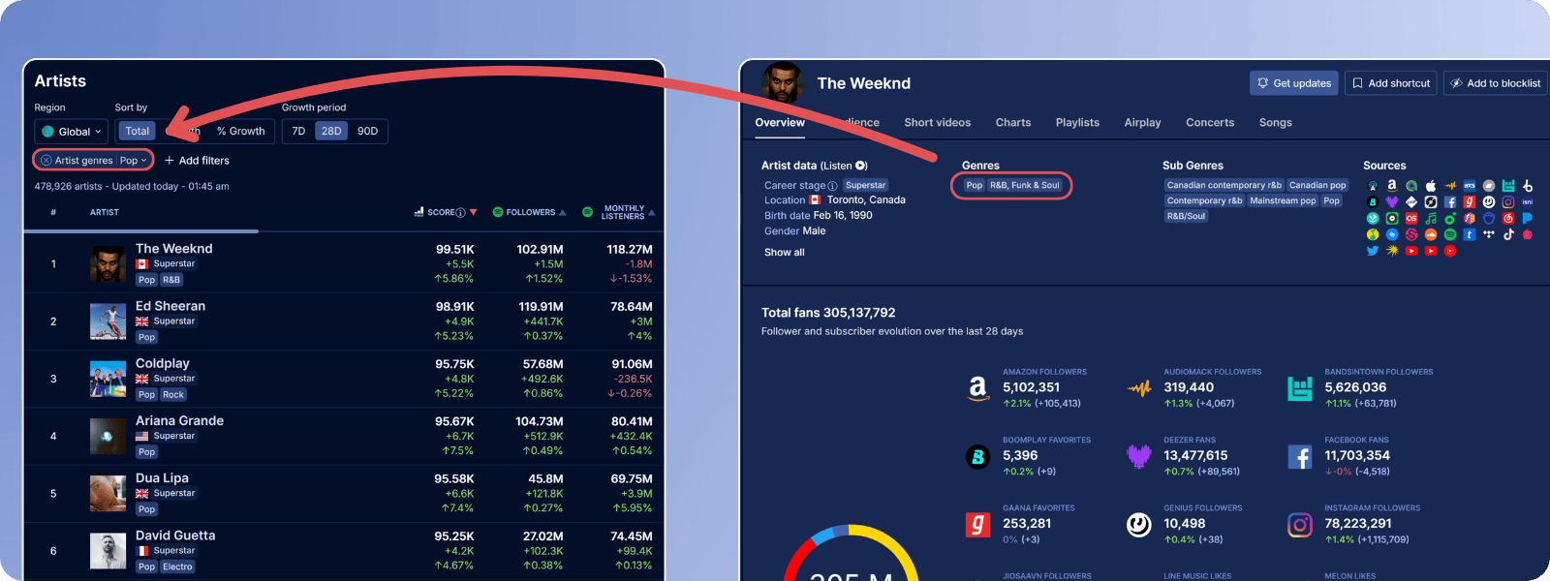
Task: Sort by Score column descending arrow
Action: pos(473,212)
